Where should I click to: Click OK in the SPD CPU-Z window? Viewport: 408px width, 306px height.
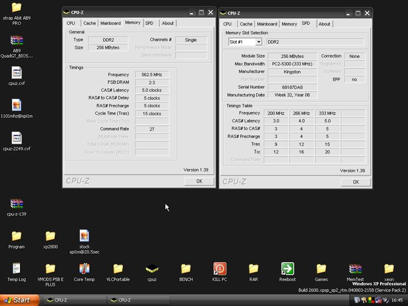[356, 182]
